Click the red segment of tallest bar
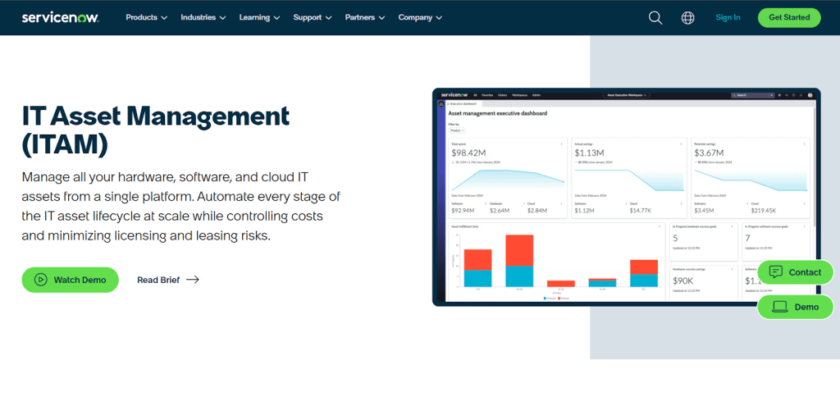The image size is (840, 397). point(519,250)
